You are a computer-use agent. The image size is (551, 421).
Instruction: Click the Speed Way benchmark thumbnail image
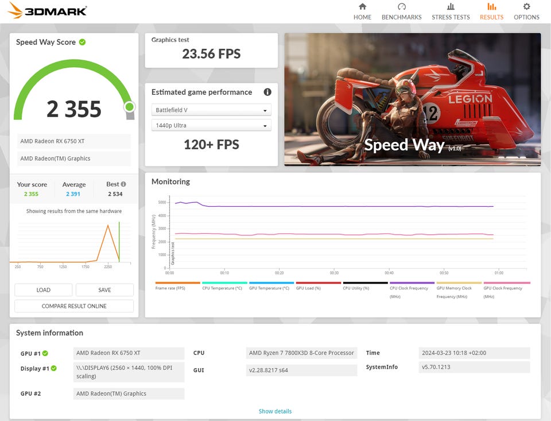[413, 99]
